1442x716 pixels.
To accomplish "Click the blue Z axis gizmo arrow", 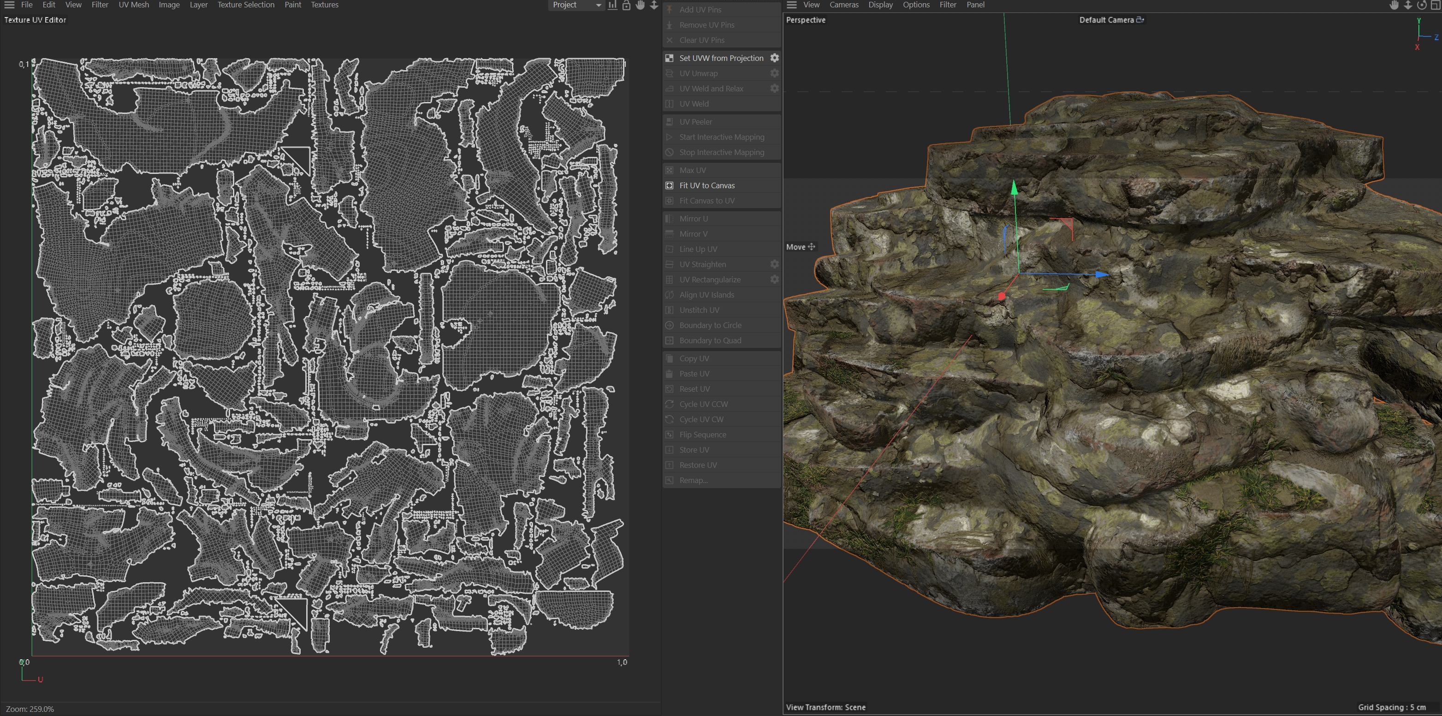I will [x=1101, y=274].
